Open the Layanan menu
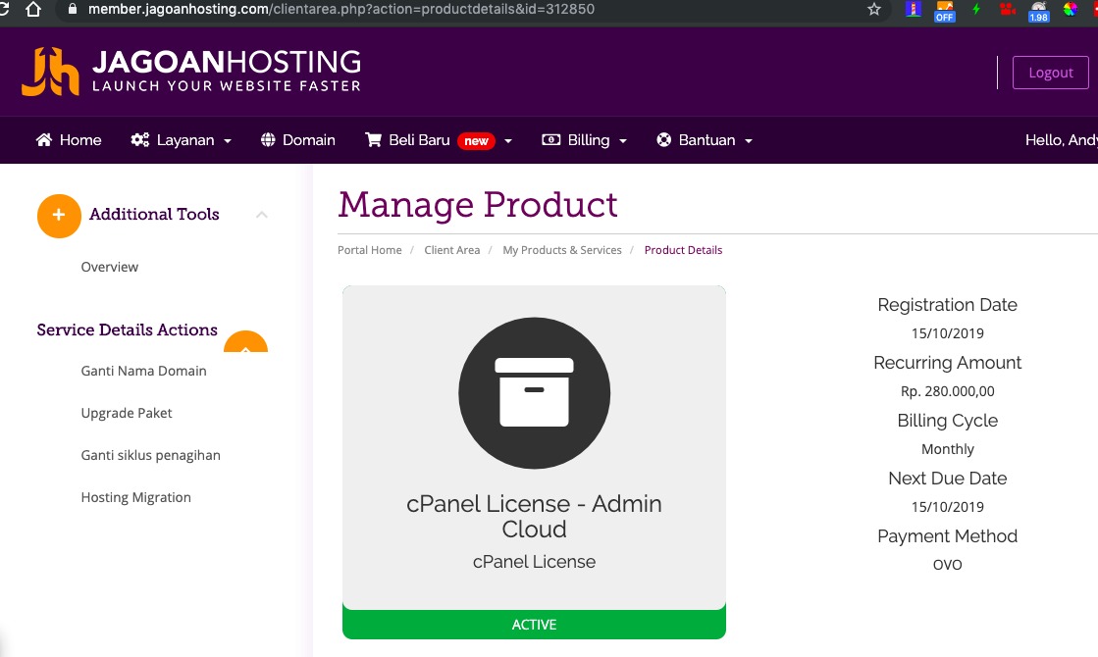1098x657 pixels. (181, 140)
